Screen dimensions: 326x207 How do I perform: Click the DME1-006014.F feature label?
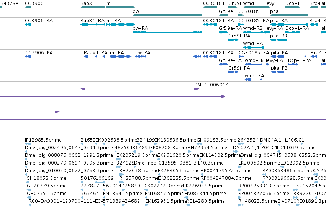click(213, 85)
